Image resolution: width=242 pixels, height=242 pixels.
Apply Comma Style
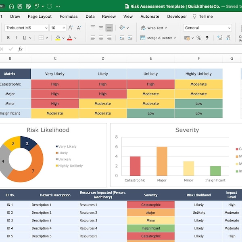pos(207,38)
